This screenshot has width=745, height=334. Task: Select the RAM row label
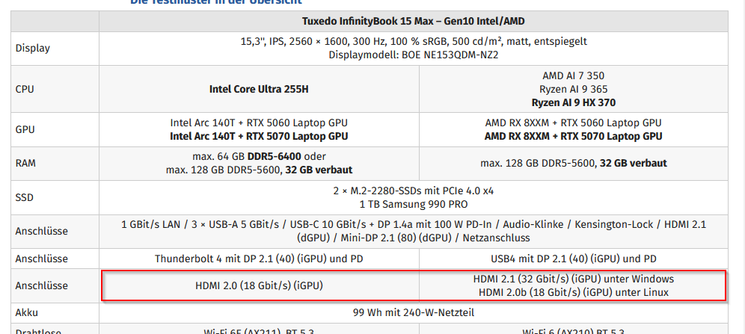point(25,163)
